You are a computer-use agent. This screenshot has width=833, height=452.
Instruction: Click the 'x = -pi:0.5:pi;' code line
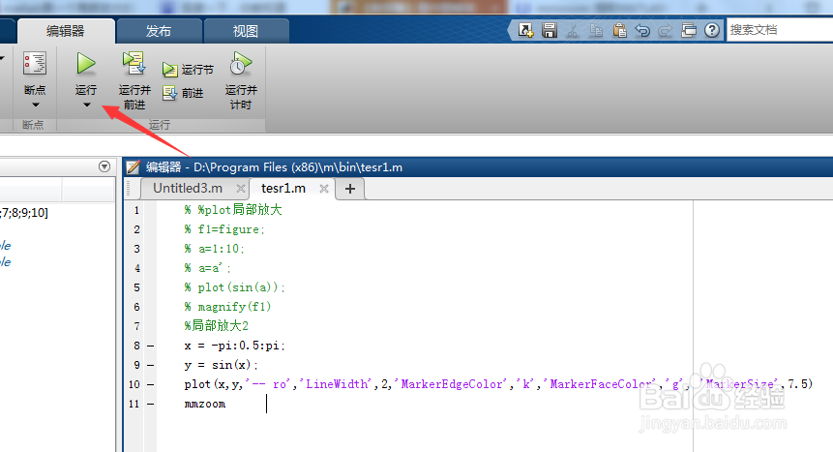(x=235, y=346)
